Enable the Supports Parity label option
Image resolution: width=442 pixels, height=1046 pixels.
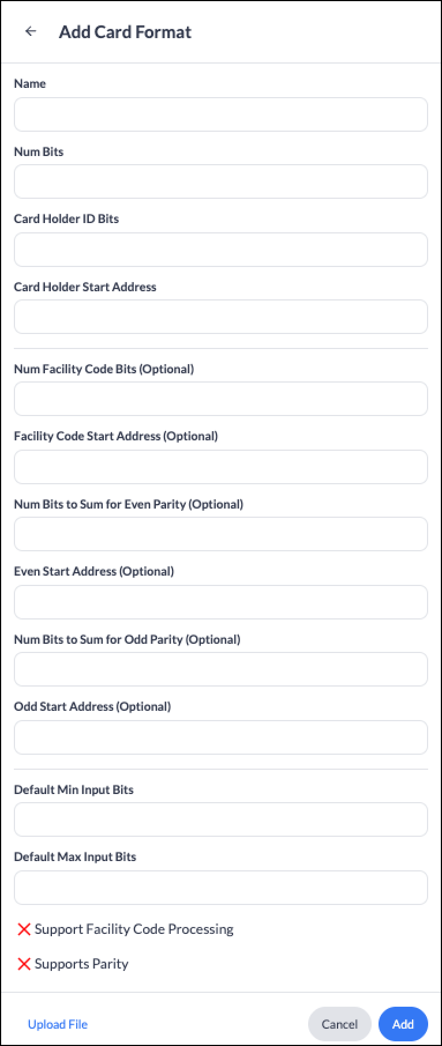click(x=81, y=964)
